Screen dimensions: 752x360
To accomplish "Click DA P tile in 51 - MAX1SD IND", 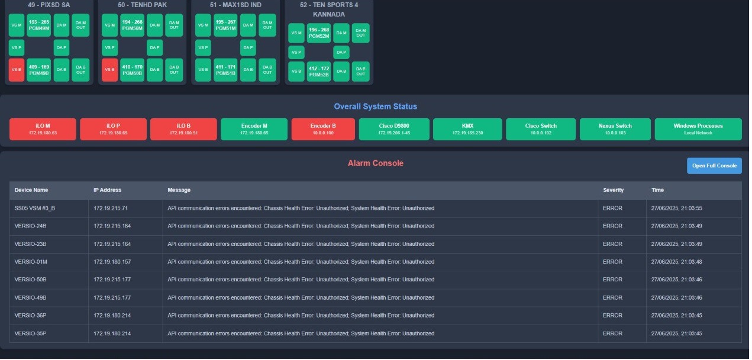I will [248, 47].
